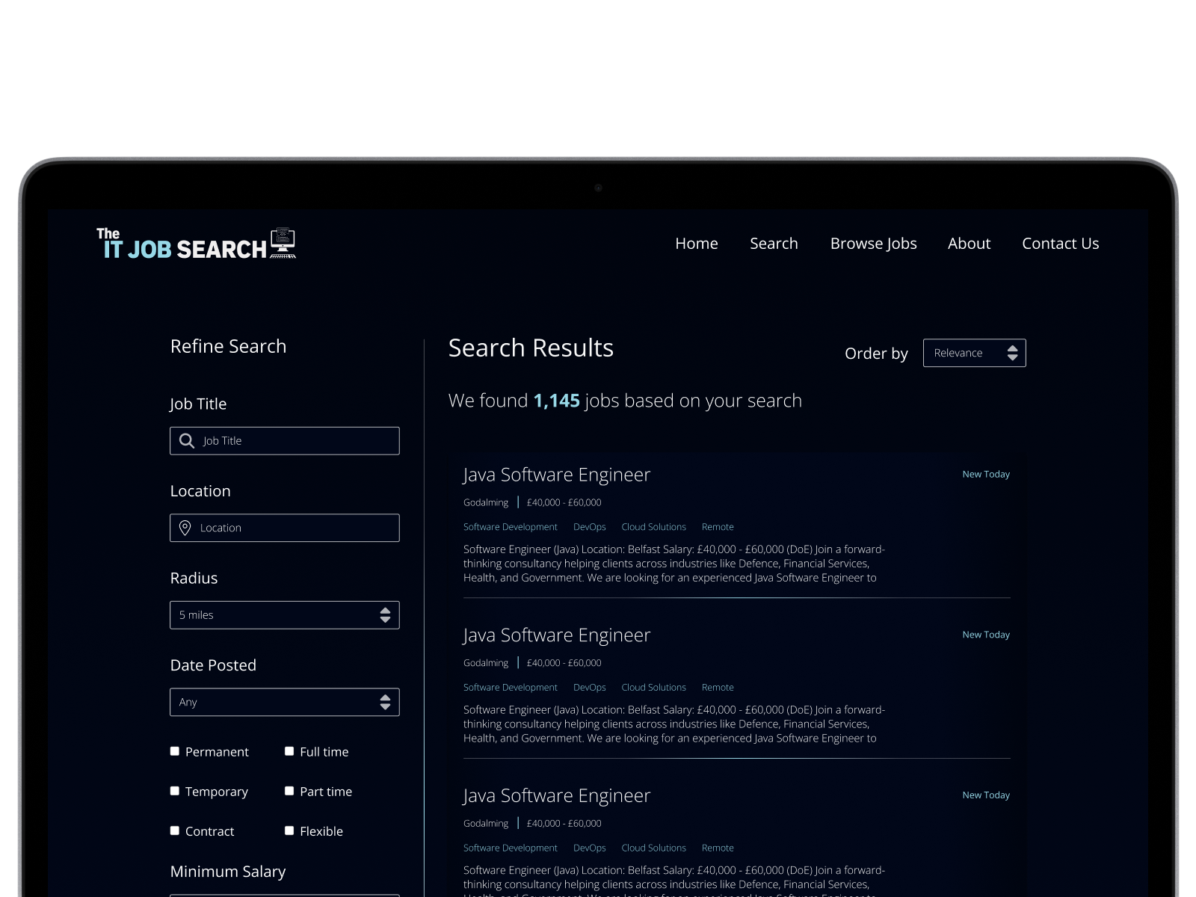Select the Remote tag on the second job listing
1196x897 pixels.
718,687
